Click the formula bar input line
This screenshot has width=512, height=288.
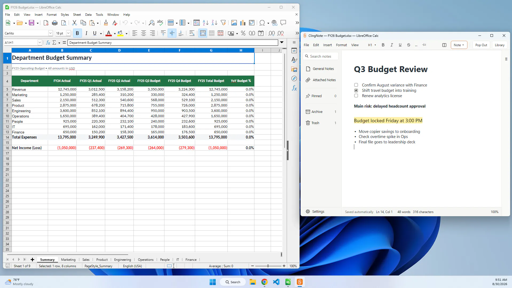pos(173,42)
